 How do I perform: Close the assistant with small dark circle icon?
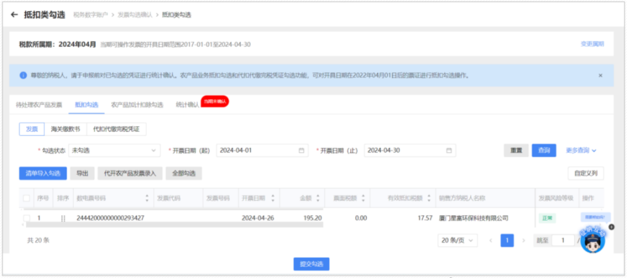[x=611, y=227]
